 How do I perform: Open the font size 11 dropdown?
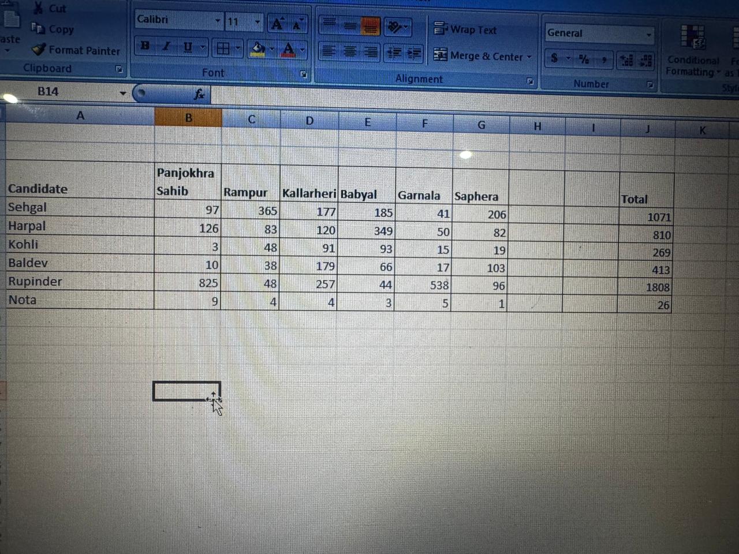coord(257,23)
